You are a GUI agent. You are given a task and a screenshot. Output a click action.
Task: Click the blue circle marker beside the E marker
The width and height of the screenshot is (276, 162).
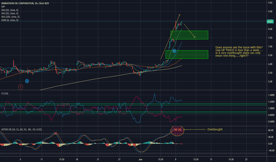click(27, 81)
